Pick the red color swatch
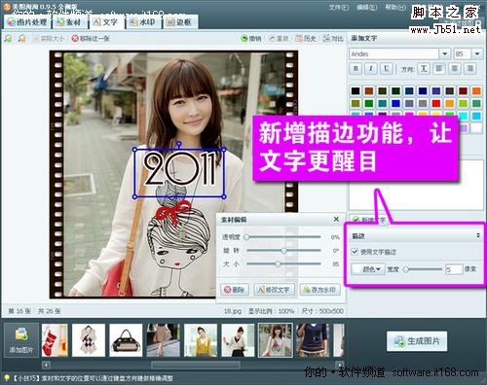 tap(436, 103)
